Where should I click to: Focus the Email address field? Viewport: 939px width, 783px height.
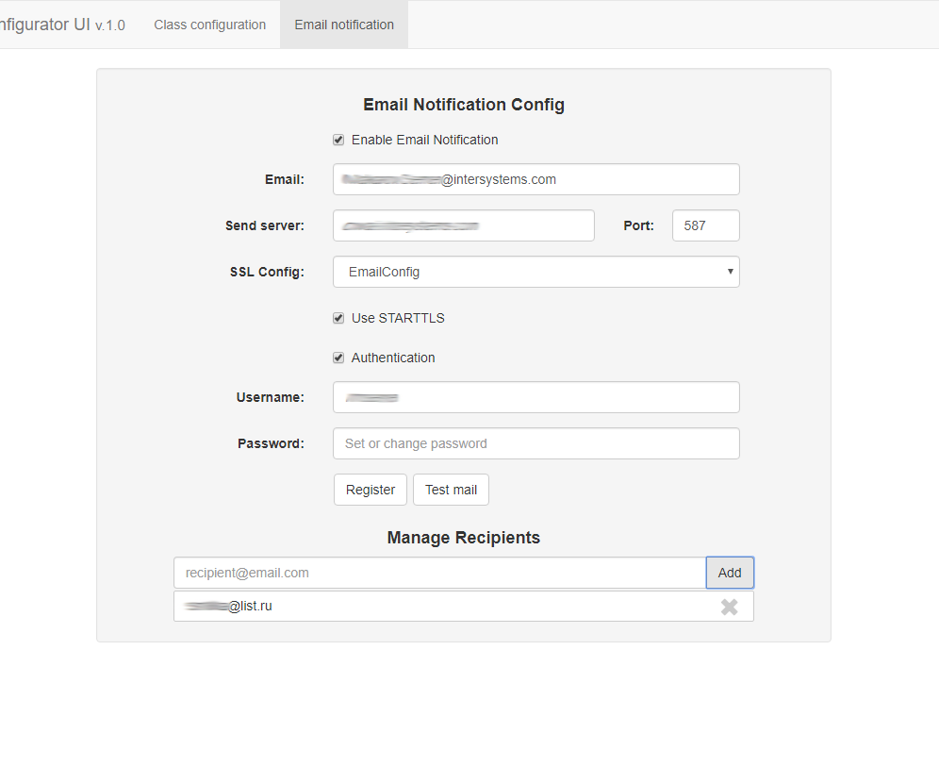tap(535, 179)
